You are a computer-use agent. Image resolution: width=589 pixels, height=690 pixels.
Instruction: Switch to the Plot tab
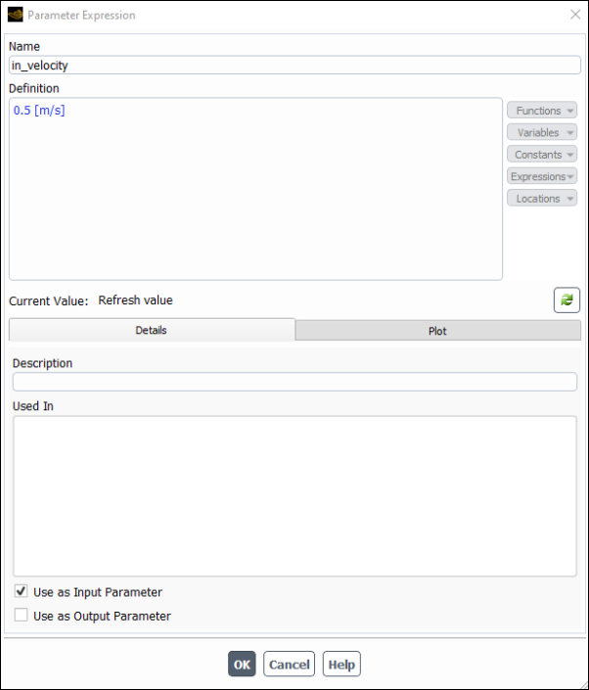click(x=437, y=331)
